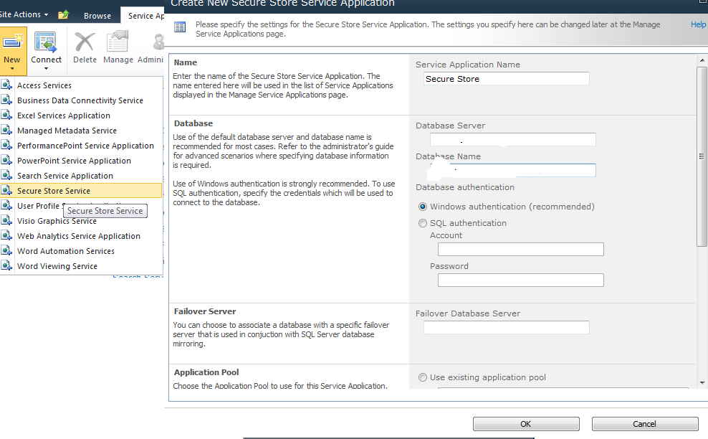Open the Site Actions dropdown
This screenshot has height=439, width=708.
25,14
